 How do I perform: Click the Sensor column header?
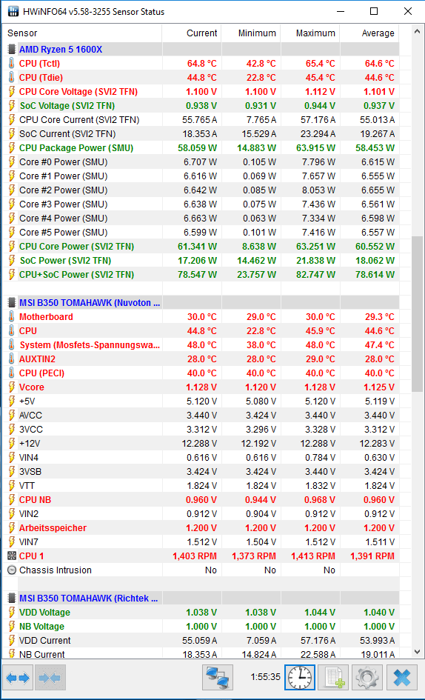82,33
